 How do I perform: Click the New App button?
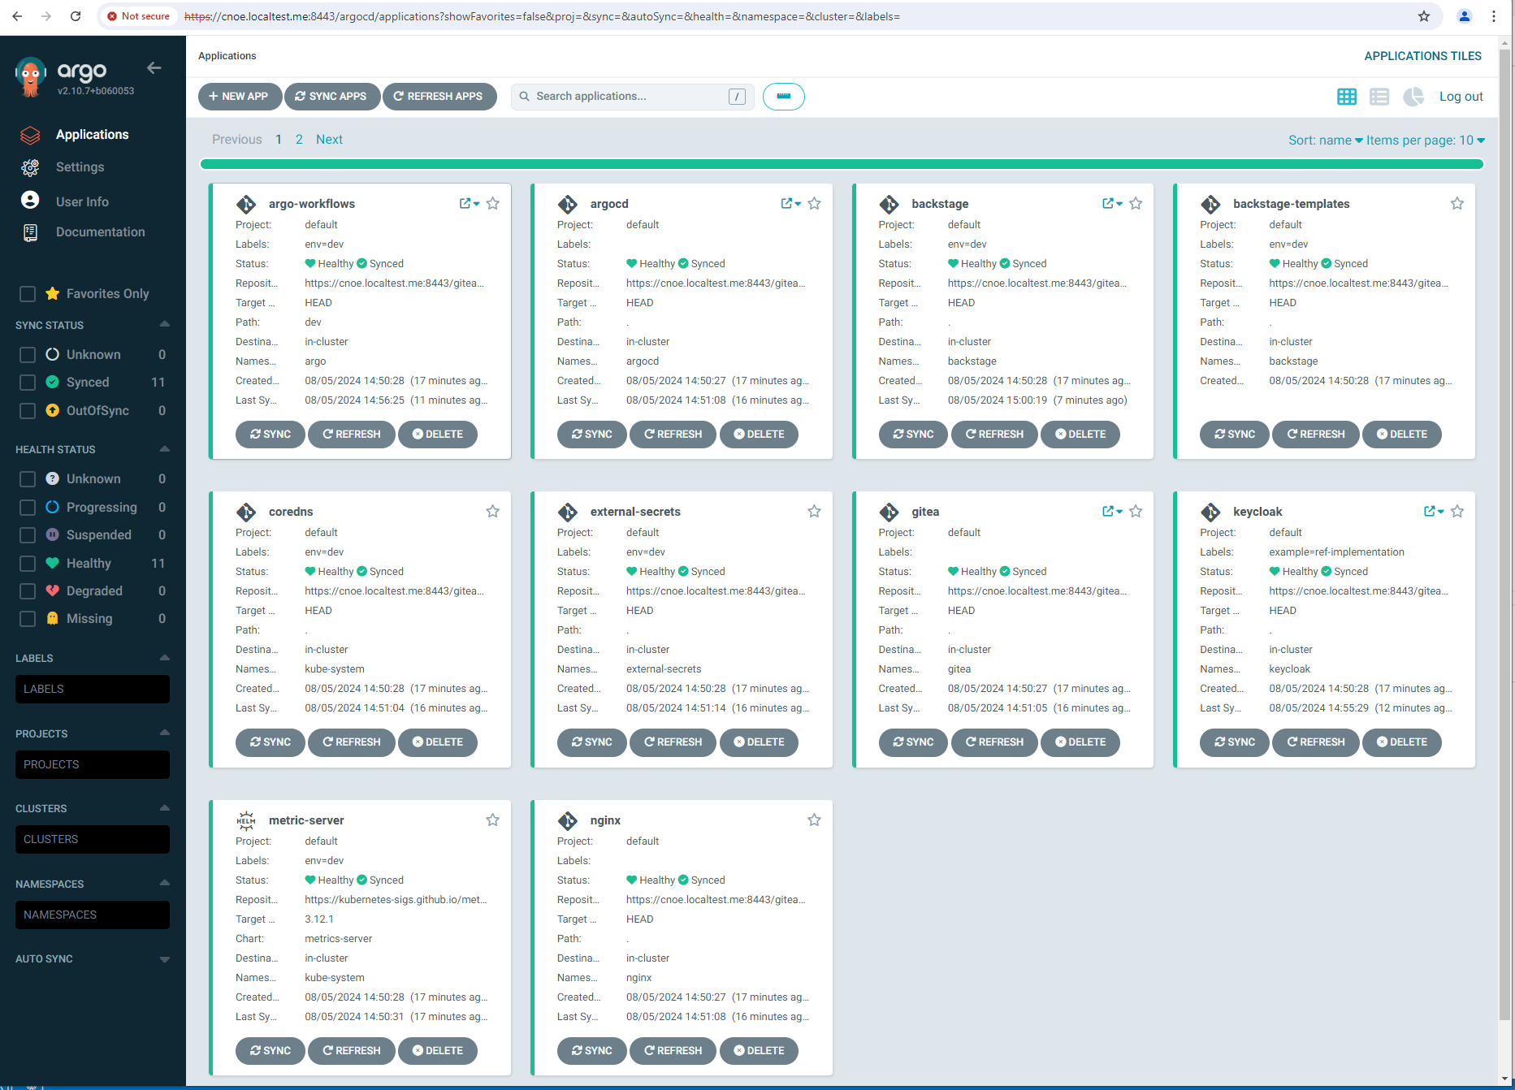pyautogui.click(x=239, y=97)
